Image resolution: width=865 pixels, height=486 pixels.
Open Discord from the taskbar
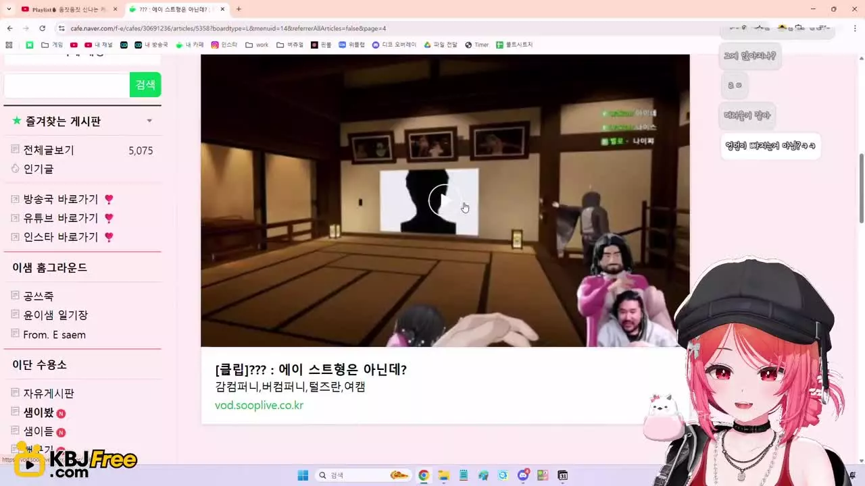click(x=523, y=475)
